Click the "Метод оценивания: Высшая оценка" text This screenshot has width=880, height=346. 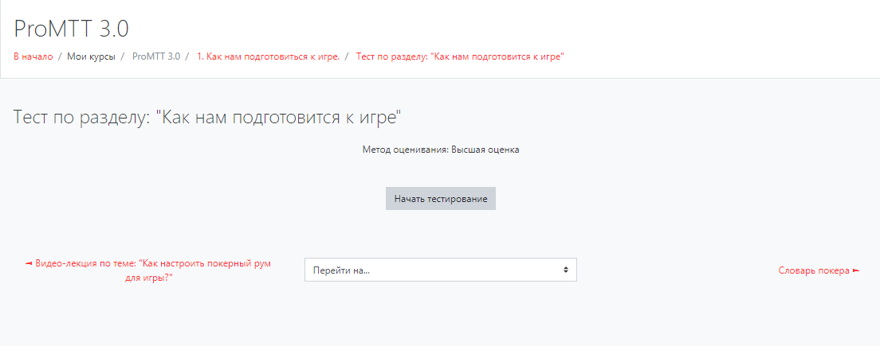tap(440, 150)
